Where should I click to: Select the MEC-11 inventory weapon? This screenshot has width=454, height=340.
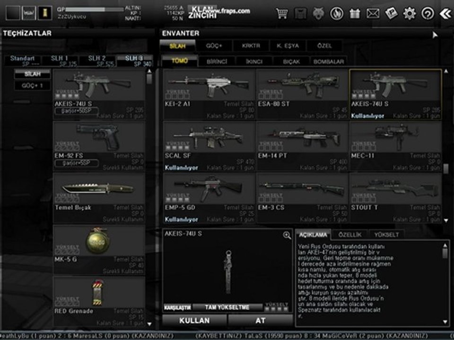tap(395, 146)
